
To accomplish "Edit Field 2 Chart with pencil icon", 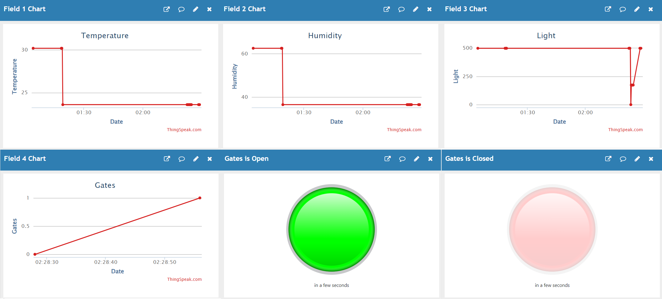I will [416, 9].
